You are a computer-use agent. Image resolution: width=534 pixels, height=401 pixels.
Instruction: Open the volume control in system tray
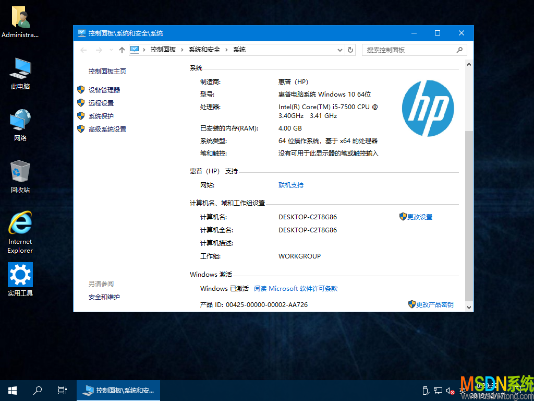tap(450, 390)
